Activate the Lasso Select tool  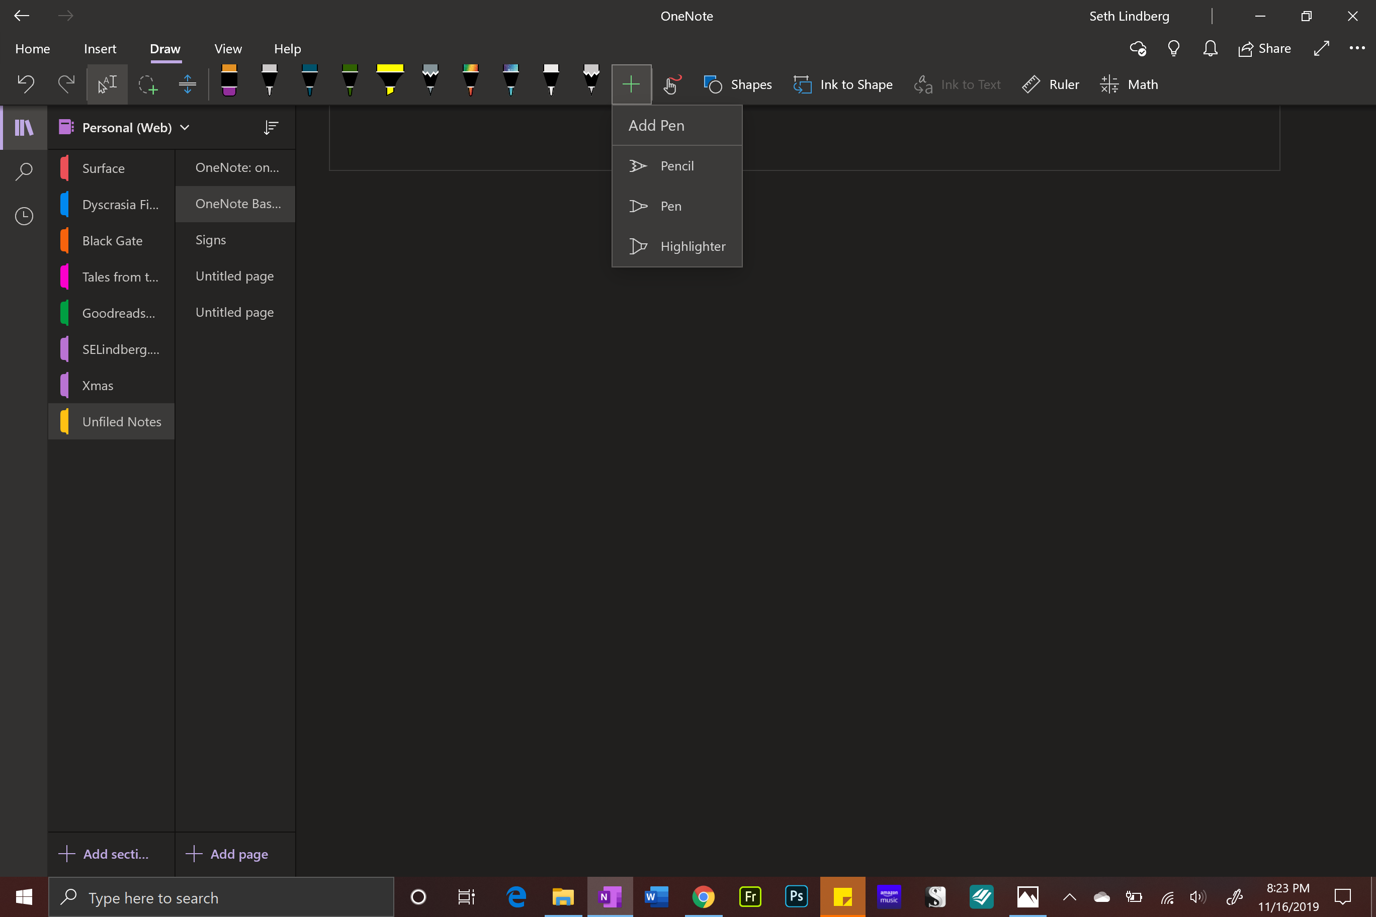coord(147,84)
